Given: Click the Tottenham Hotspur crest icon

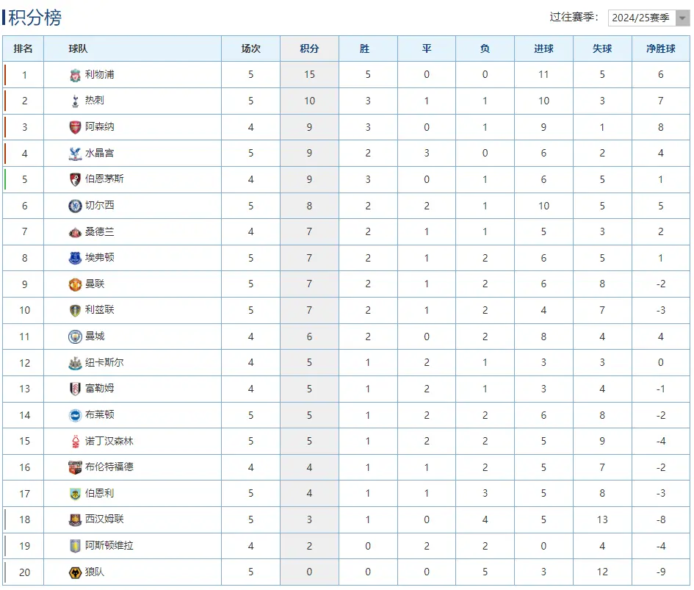Looking at the screenshot, I should (75, 101).
